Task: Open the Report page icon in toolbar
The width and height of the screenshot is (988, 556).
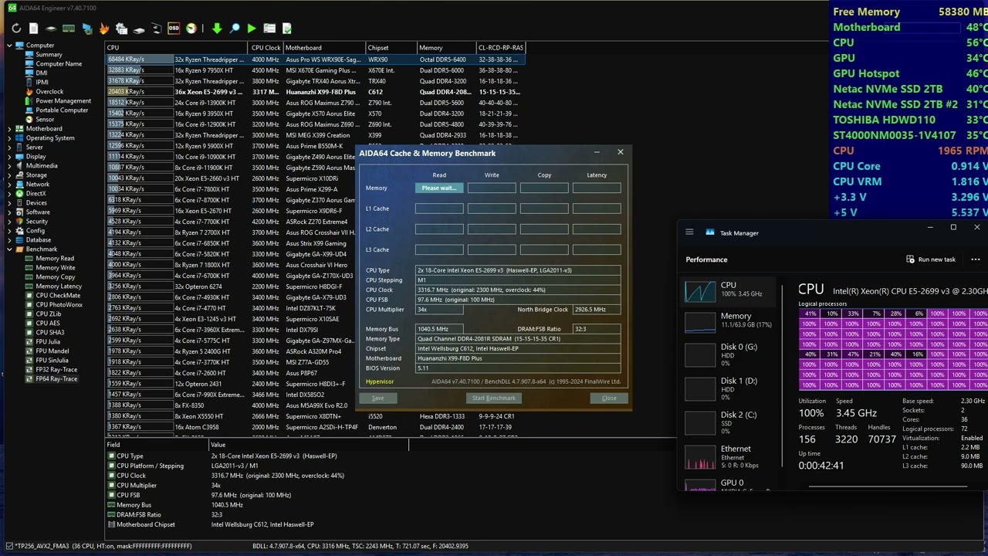Action: point(33,29)
